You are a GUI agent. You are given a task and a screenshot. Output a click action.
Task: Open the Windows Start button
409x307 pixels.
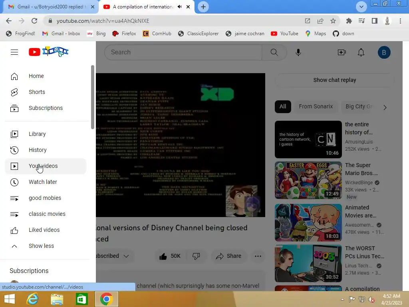coord(10,299)
